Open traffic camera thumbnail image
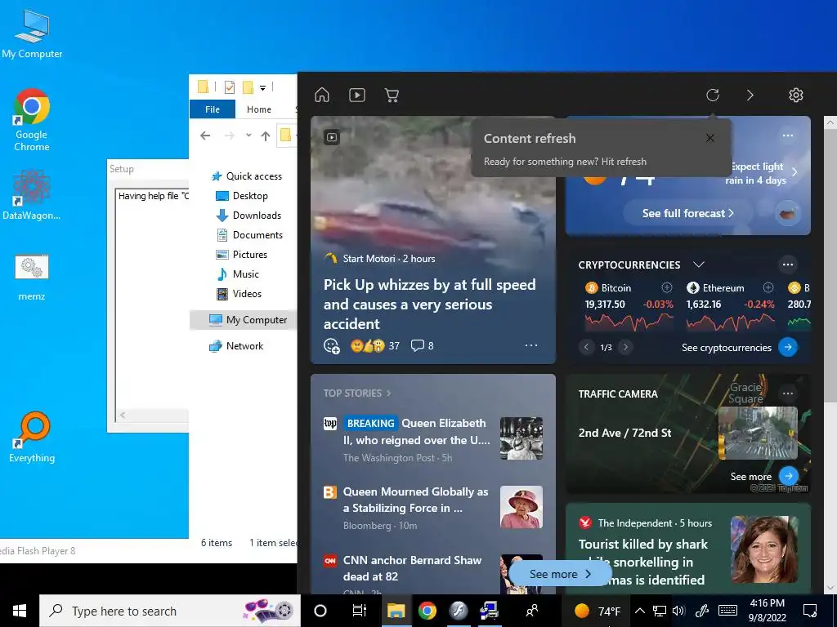 [758, 433]
